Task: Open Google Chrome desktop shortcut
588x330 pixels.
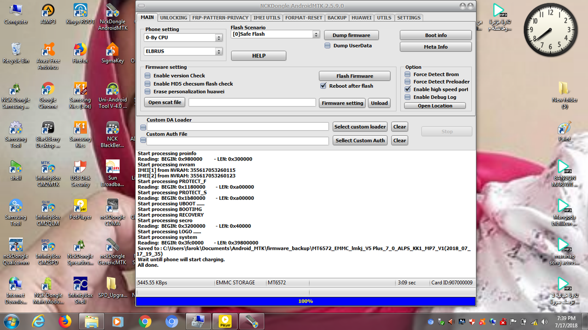Action: pyautogui.click(x=48, y=95)
